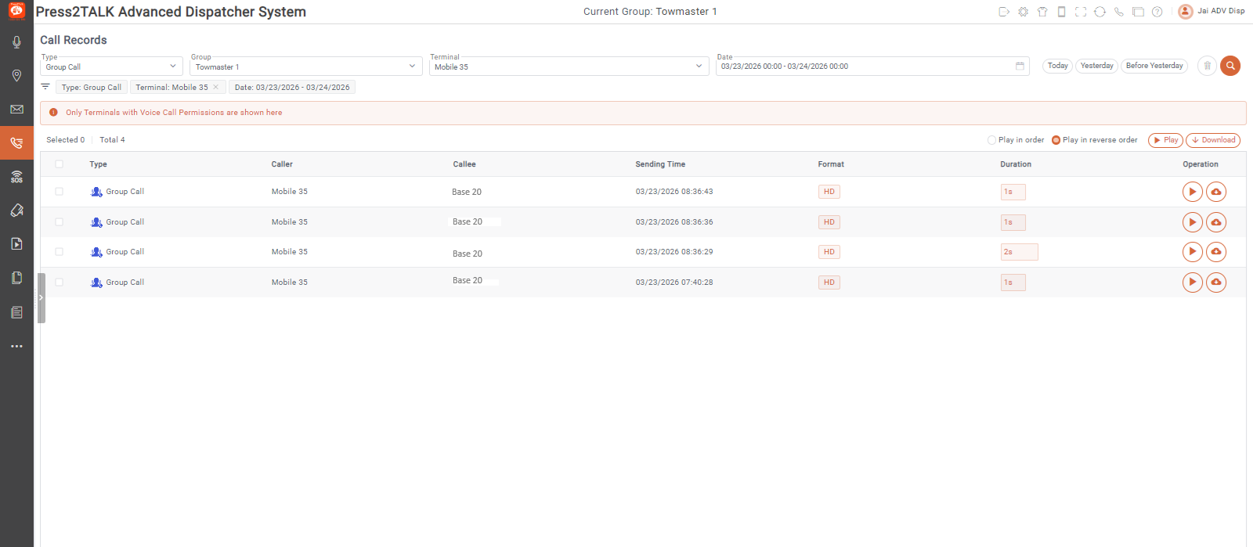
Task: Download the 08:36:43 call recording
Action: [1216, 192]
